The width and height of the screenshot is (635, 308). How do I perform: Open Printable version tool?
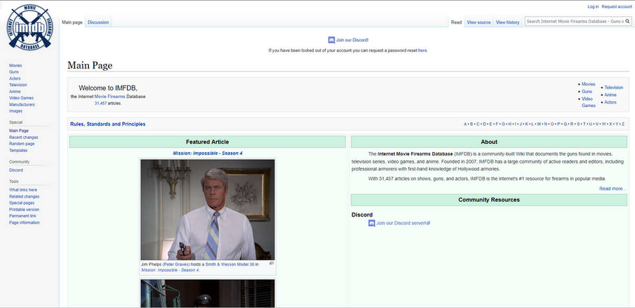click(x=24, y=210)
